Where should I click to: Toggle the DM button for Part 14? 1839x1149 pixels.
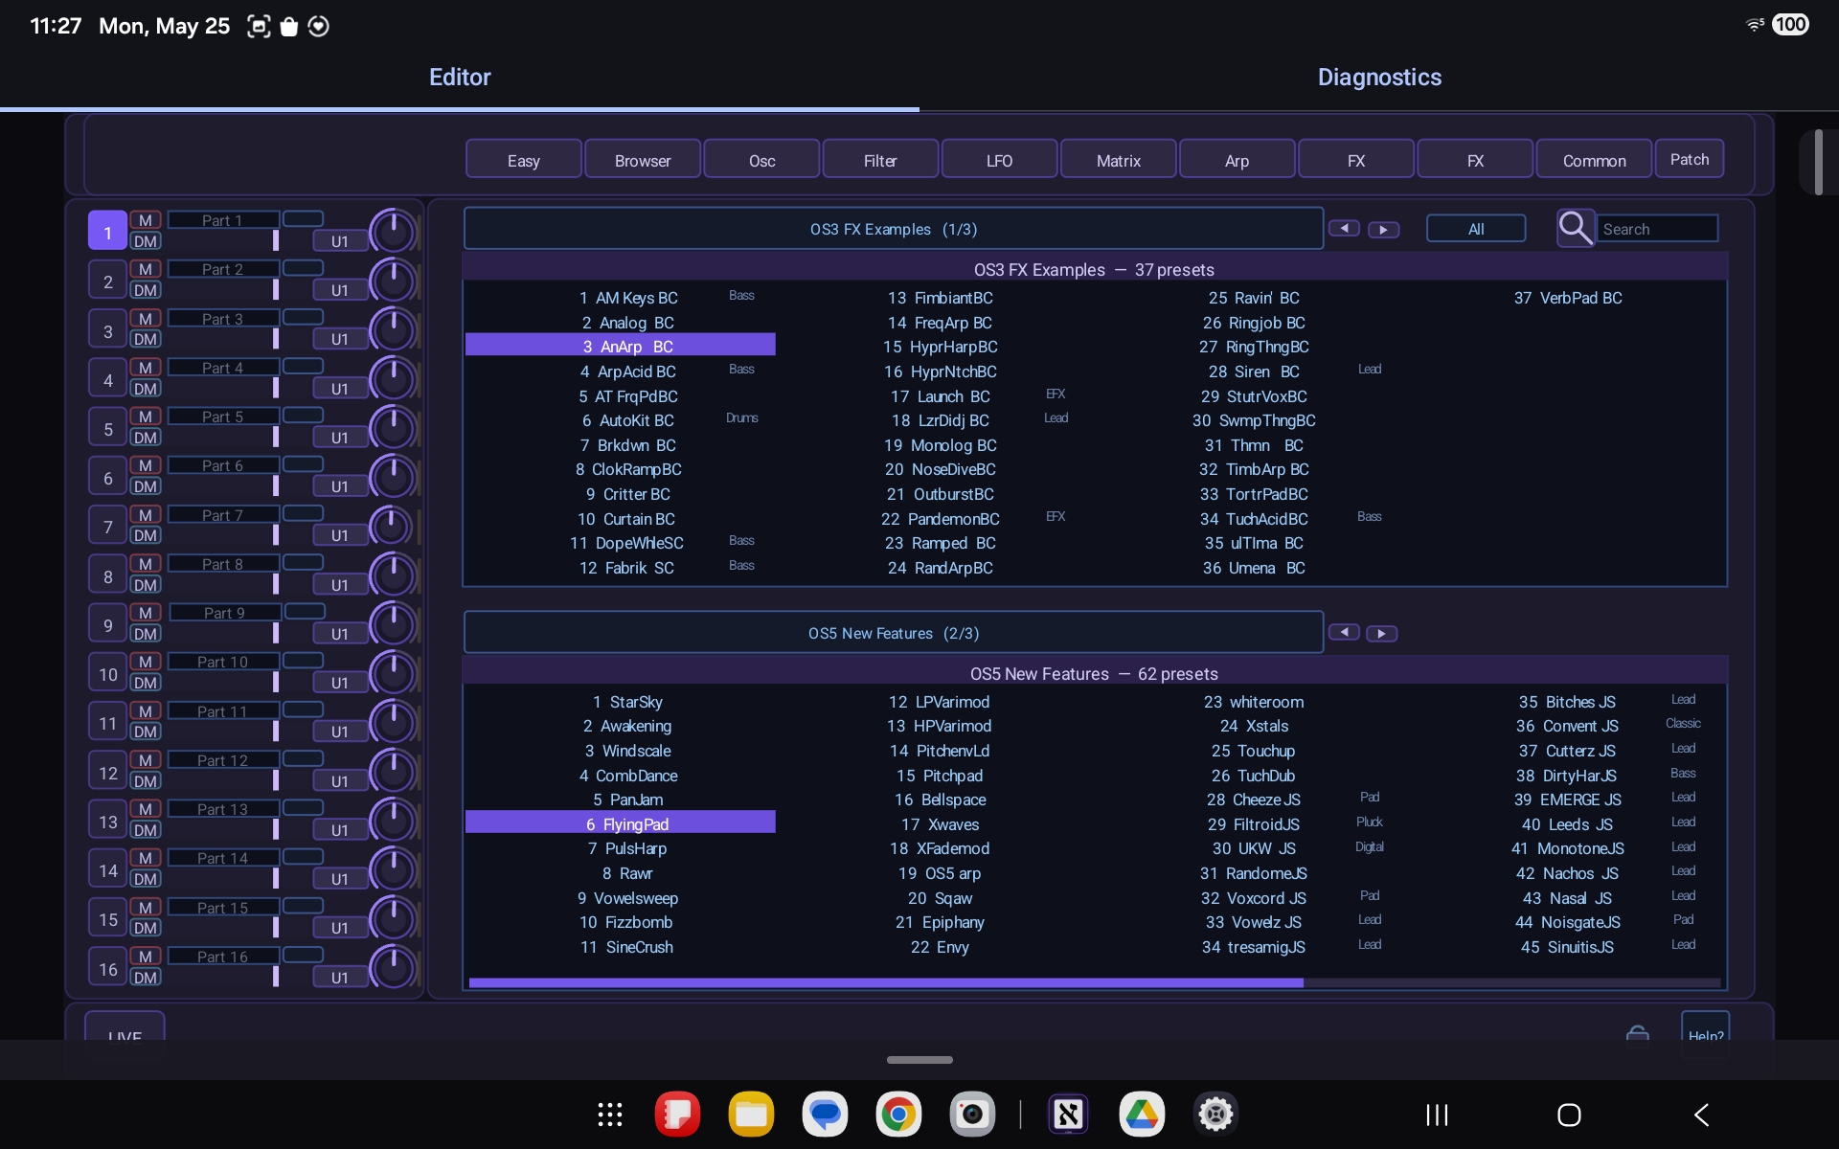(146, 879)
